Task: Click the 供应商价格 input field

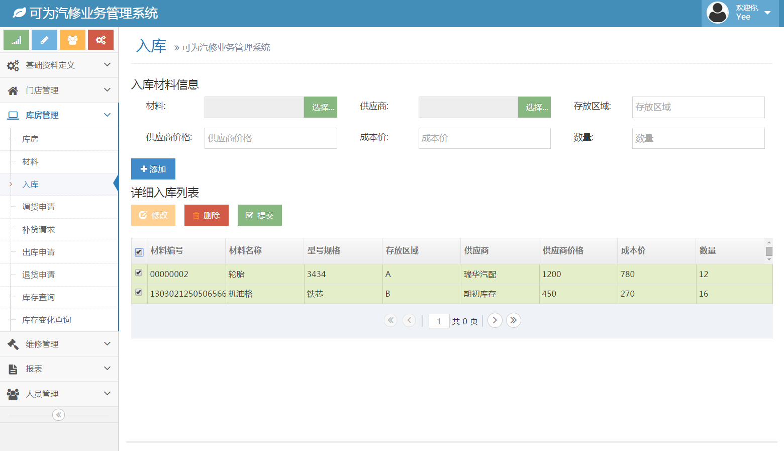Action: coord(270,138)
